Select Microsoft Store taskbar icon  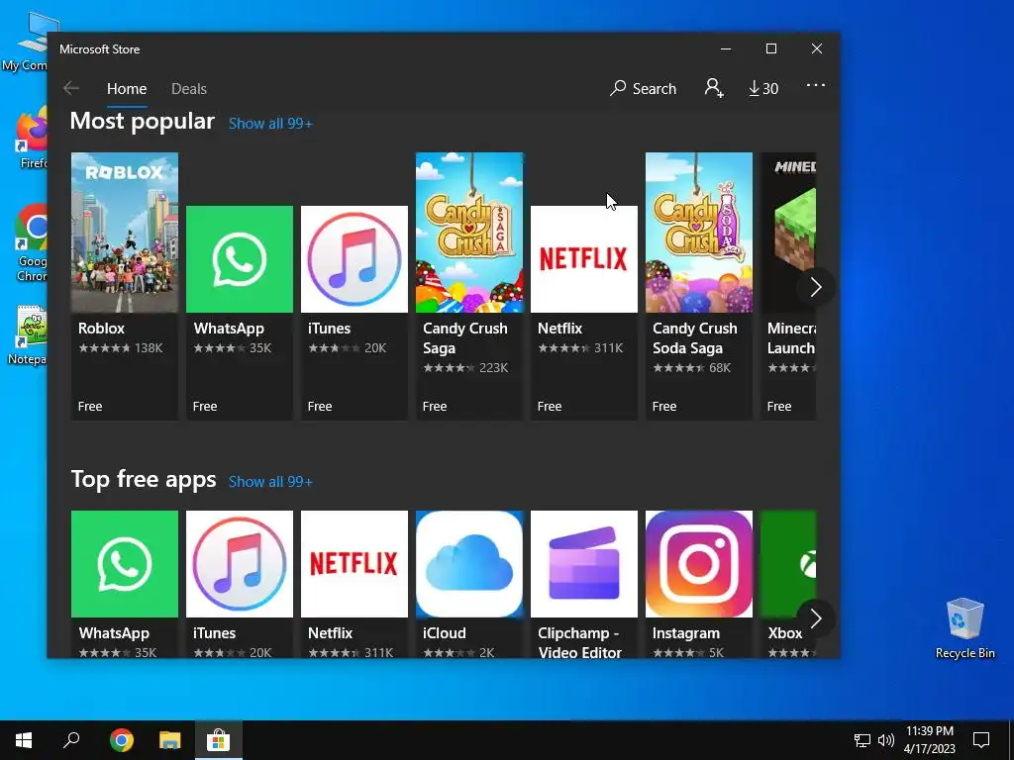point(219,740)
